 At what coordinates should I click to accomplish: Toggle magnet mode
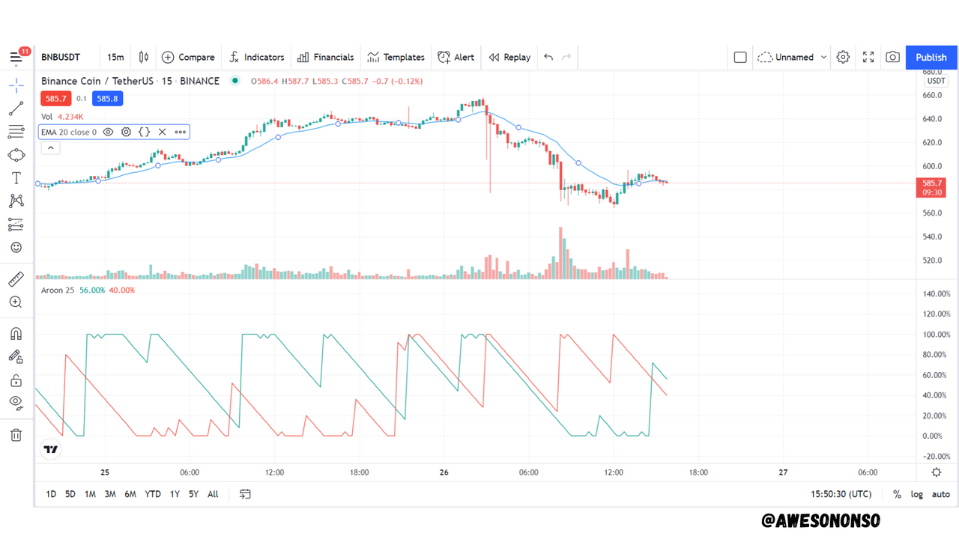tap(16, 334)
